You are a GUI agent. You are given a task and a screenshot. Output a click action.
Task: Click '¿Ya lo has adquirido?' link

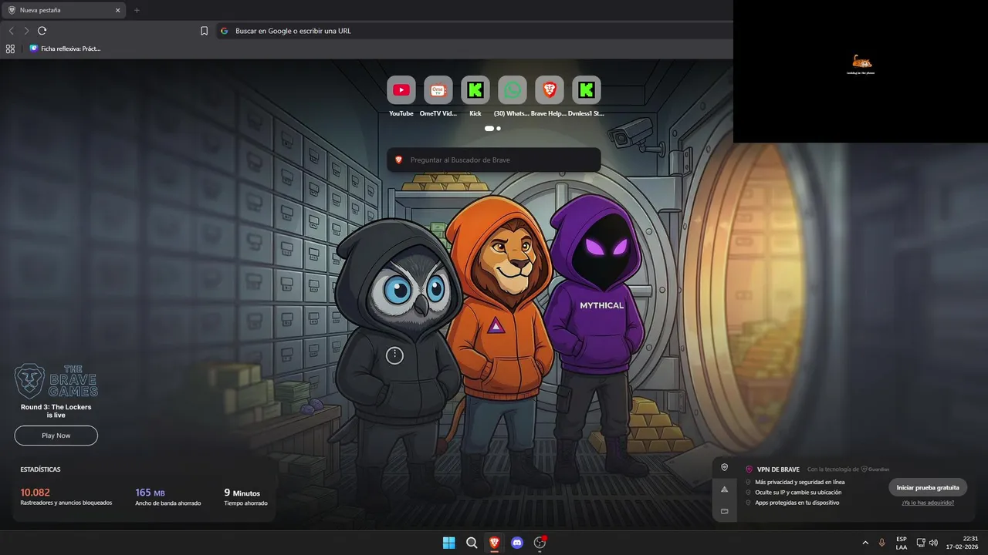[x=928, y=503]
